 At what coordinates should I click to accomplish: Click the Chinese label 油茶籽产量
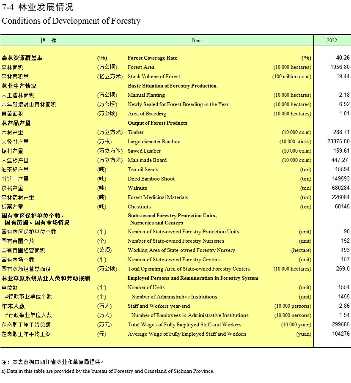coord(15,169)
